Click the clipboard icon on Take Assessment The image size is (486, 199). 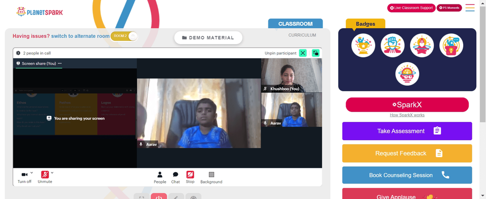point(437,131)
